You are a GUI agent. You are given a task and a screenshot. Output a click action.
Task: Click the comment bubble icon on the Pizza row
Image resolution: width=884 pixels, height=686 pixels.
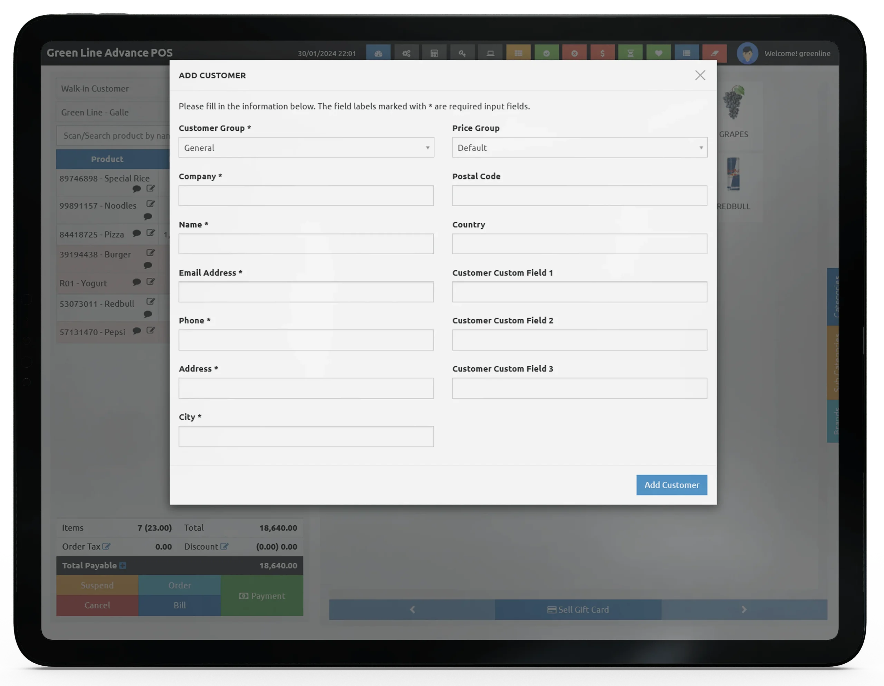pos(136,233)
